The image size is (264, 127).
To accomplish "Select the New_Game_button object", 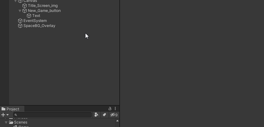I will (44, 11).
